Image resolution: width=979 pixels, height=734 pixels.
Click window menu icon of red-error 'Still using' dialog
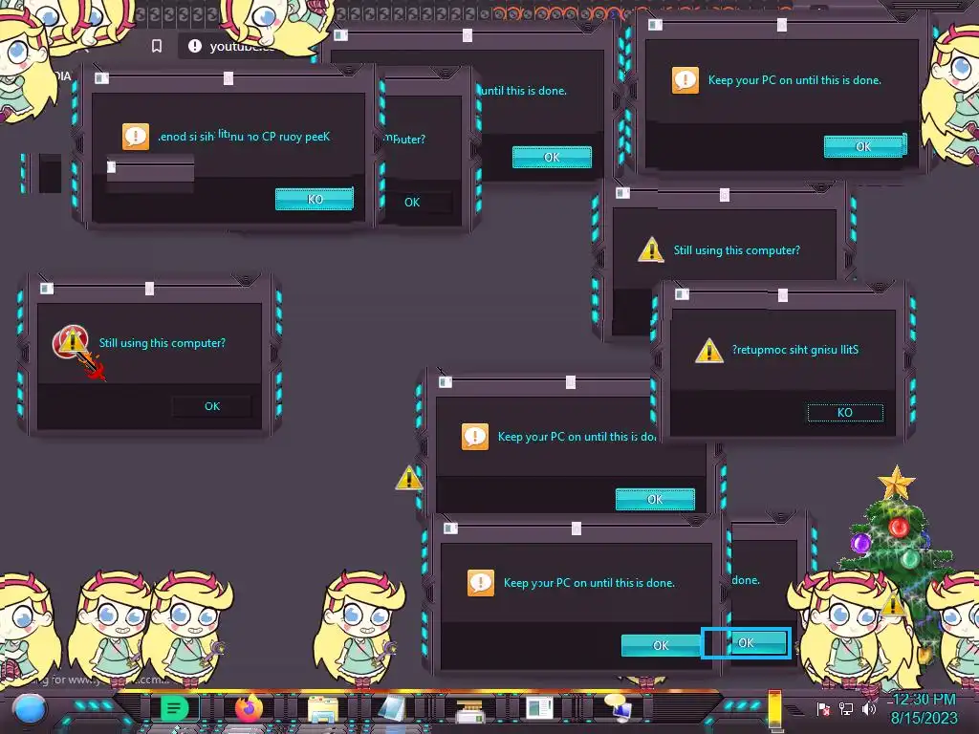[46, 289]
